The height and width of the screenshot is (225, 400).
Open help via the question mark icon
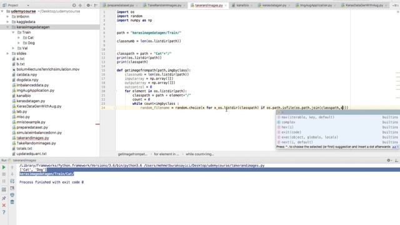pos(4,212)
